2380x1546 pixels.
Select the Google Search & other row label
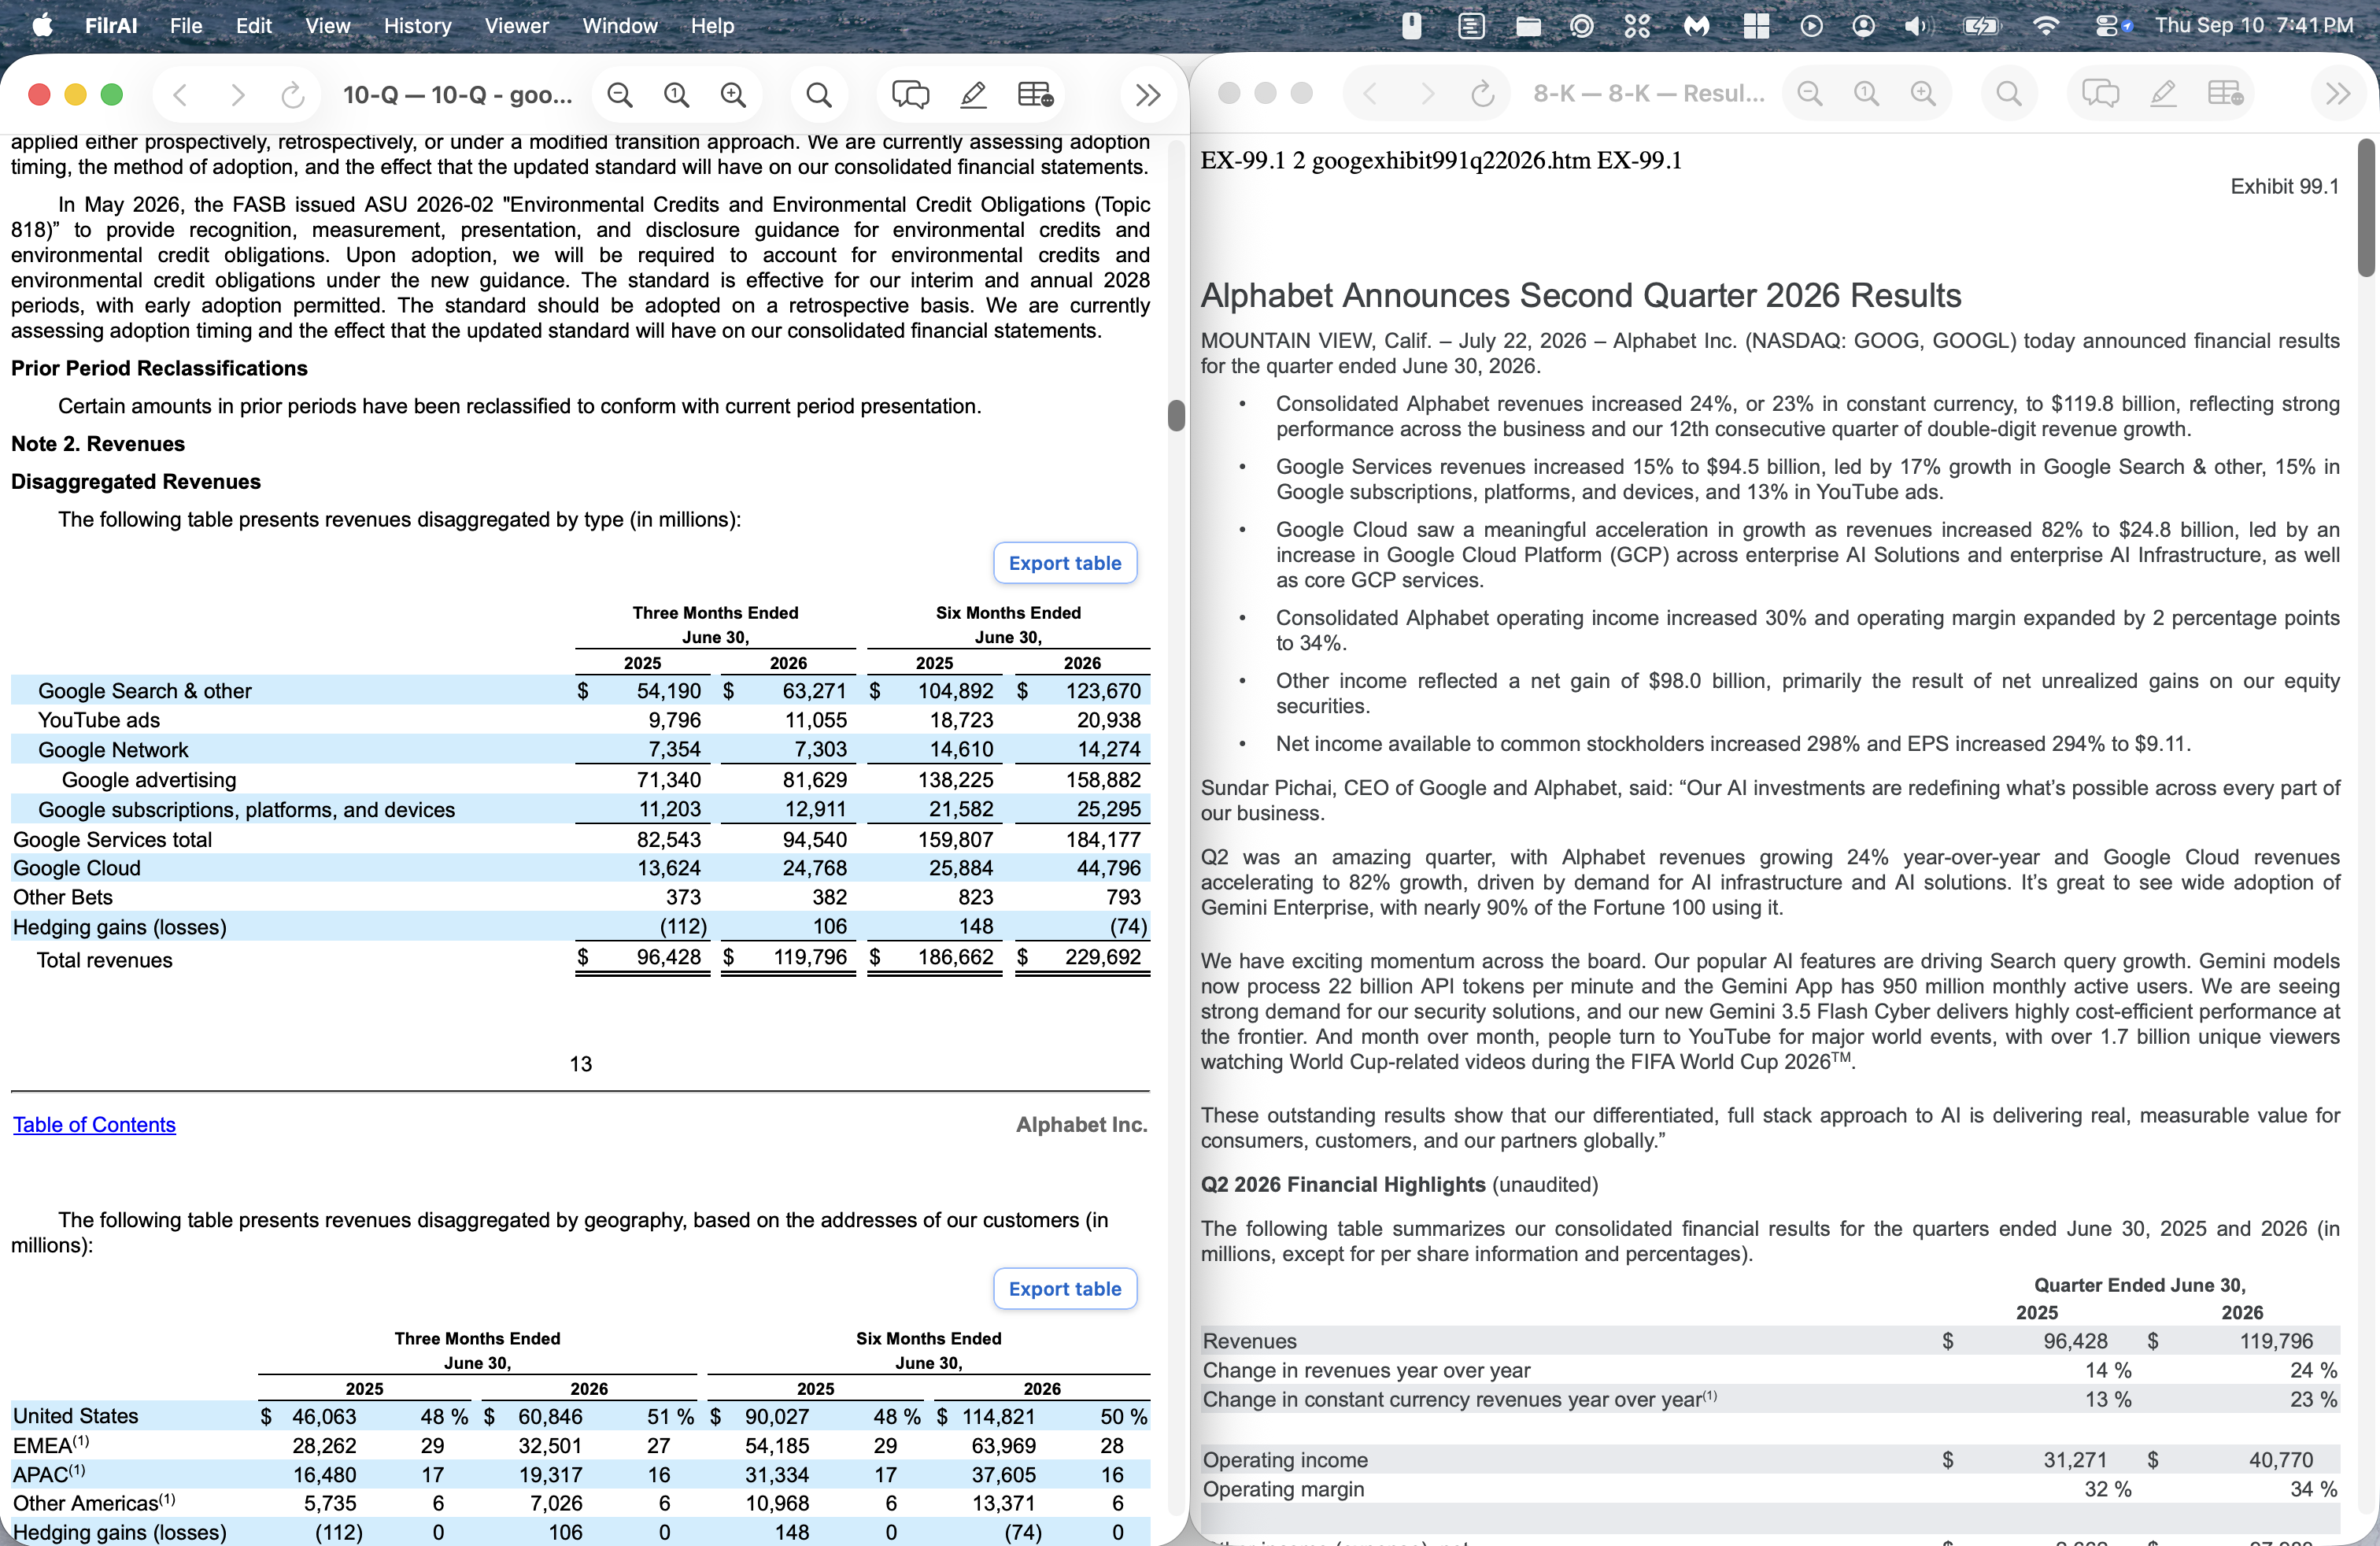pyautogui.click(x=145, y=691)
